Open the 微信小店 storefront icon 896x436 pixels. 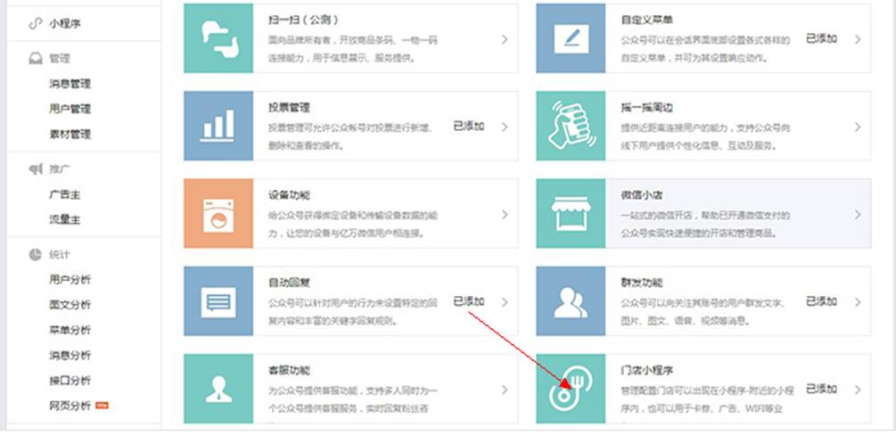pos(570,214)
